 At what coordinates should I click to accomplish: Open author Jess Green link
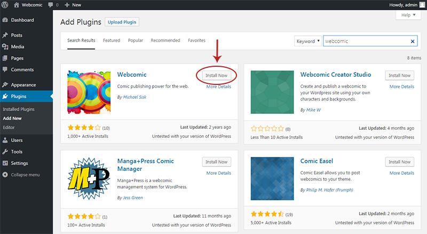(x=132, y=198)
